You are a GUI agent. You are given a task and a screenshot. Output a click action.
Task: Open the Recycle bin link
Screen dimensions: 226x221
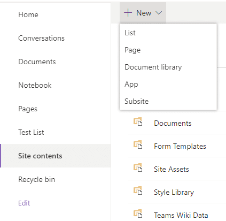click(x=37, y=179)
